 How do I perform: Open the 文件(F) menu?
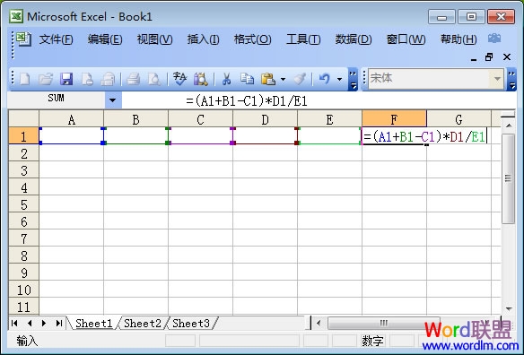(x=56, y=39)
